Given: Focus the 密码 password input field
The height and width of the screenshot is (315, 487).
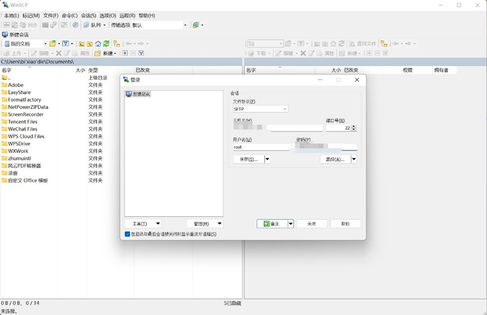Looking at the screenshot, I should (326, 147).
